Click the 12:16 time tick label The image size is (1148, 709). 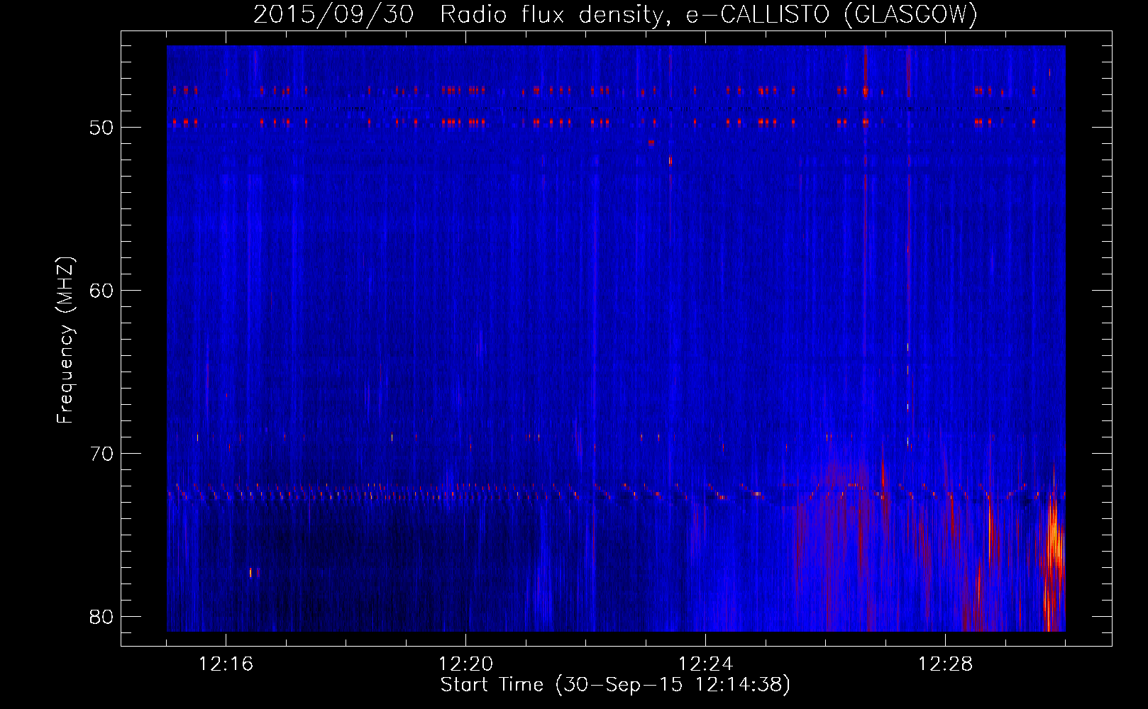tap(226, 664)
